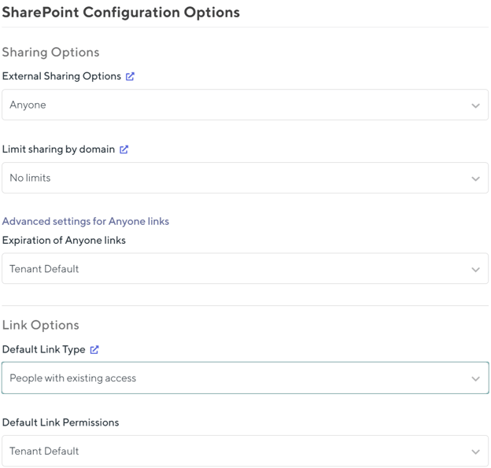
Task: Expand chevron on Default Link Permissions dropdown
Action: click(475, 452)
